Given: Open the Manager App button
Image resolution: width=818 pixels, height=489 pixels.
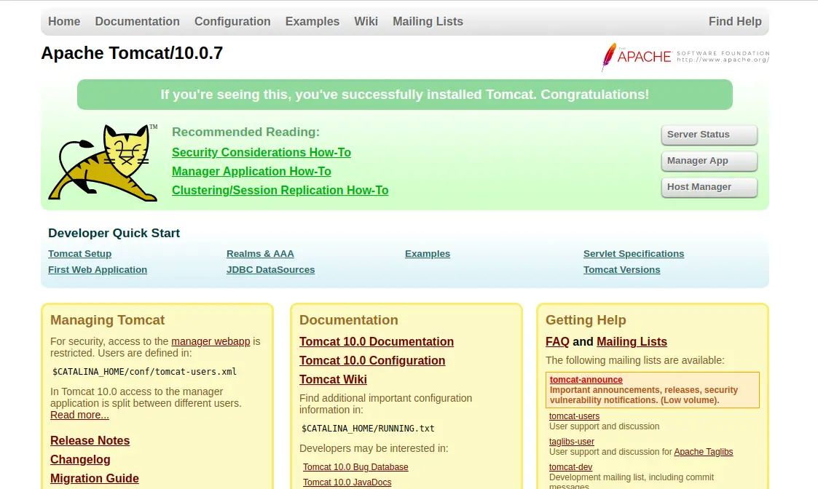Looking at the screenshot, I should (x=709, y=161).
